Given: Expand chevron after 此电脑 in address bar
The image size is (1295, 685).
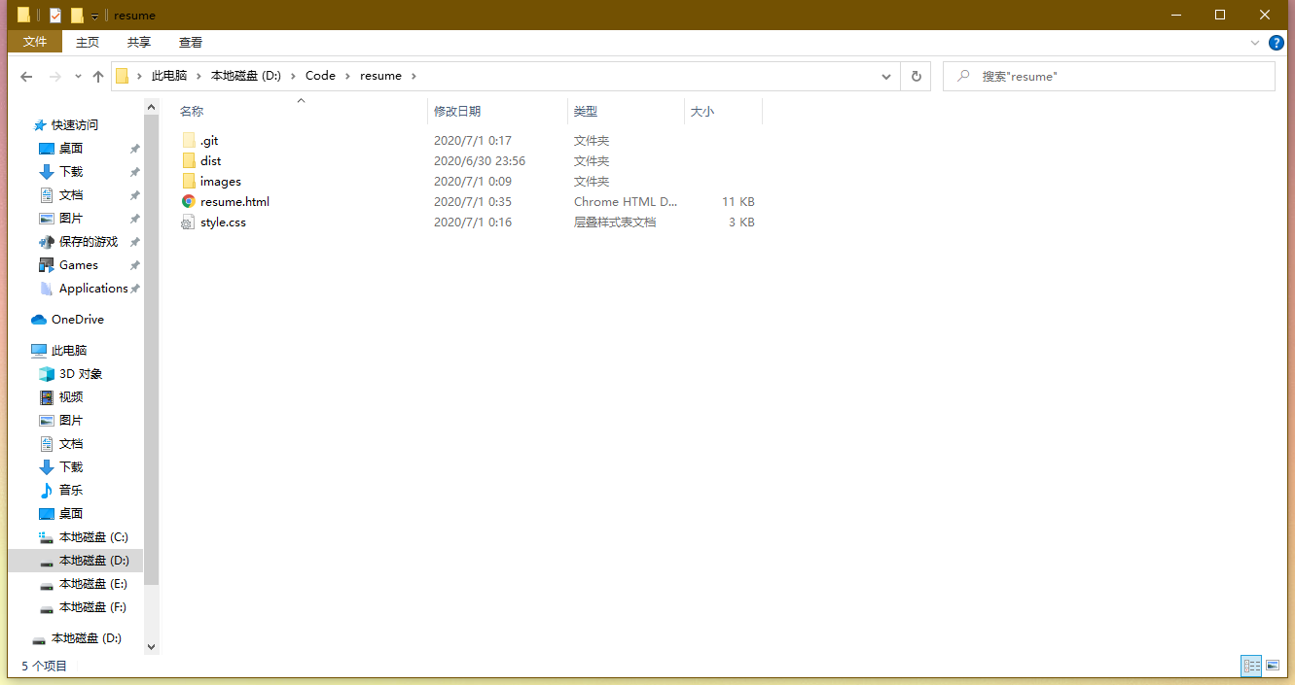Looking at the screenshot, I should pyautogui.click(x=198, y=76).
